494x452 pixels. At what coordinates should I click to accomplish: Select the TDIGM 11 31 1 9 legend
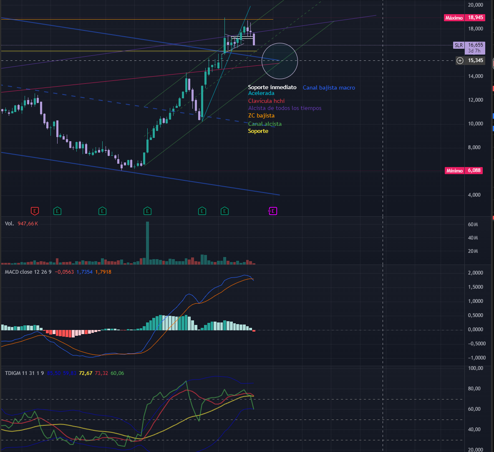click(x=24, y=373)
